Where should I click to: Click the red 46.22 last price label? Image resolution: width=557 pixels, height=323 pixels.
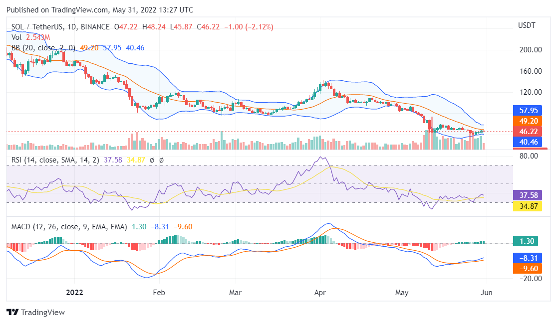coord(529,132)
